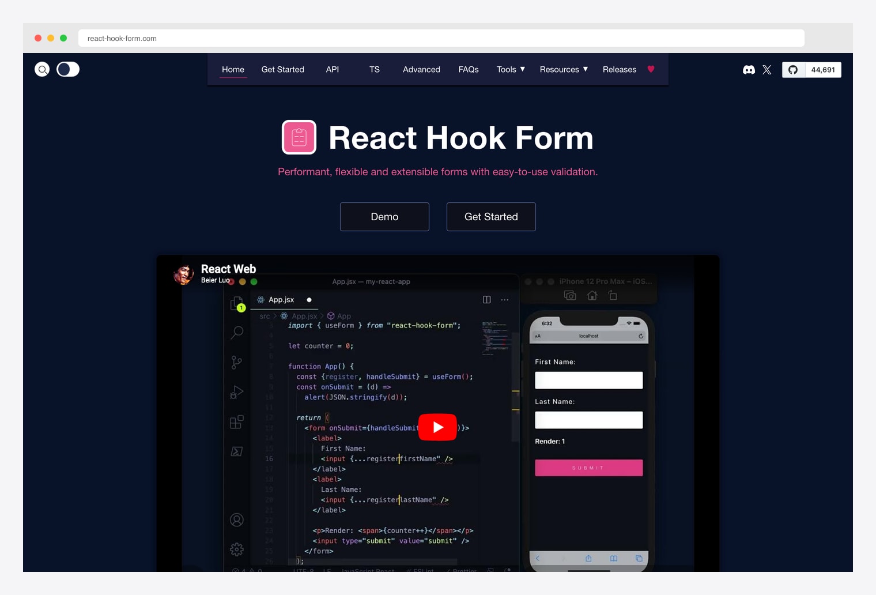Click the pink clipboard React Hook Form logo

[299, 137]
